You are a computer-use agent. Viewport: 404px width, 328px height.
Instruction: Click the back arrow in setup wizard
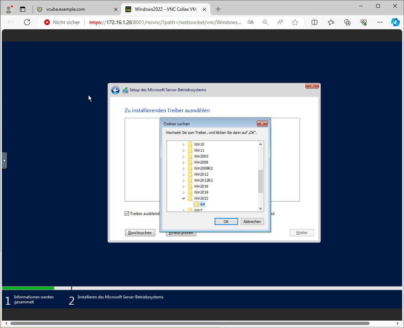(x=115, y=90)
